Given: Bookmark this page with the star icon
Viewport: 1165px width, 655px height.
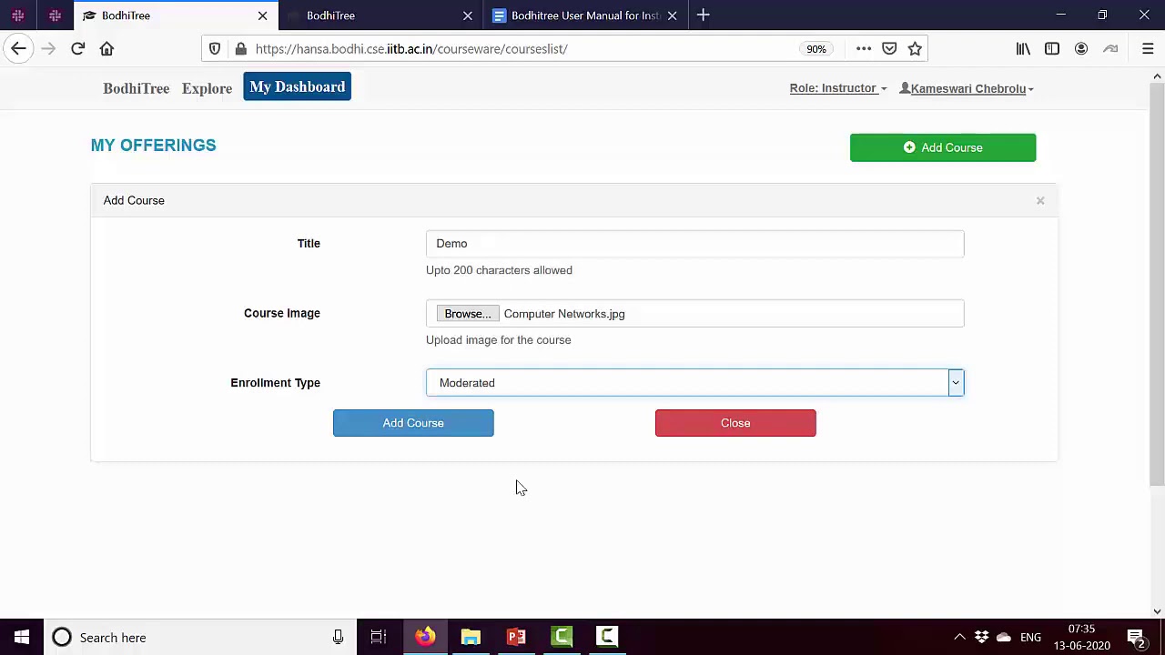Looking at the screenshot, I should coord(915,49).
